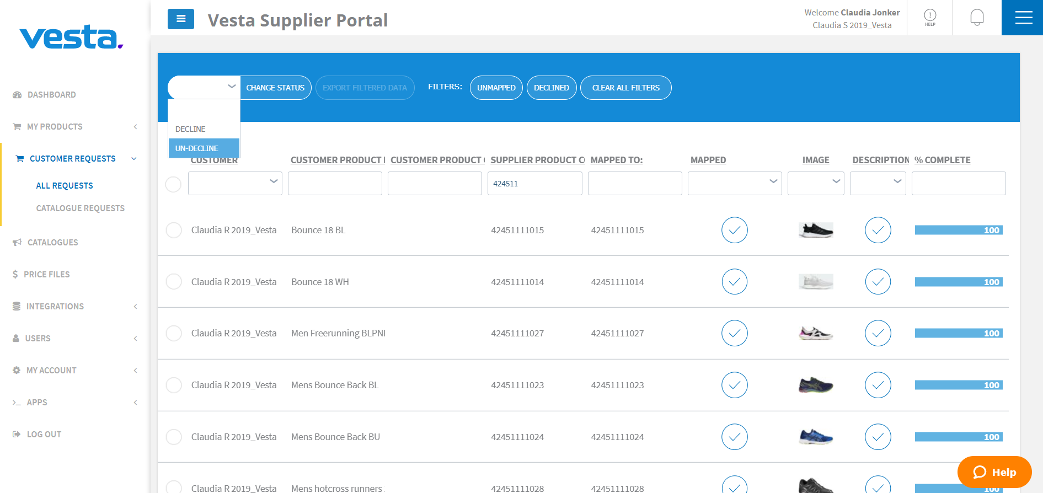
Task: Click description checkmark for Bounce 18 BL
Action: click(878, 230)
